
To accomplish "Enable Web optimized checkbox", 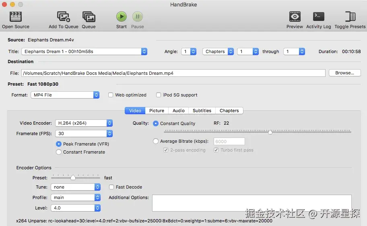I will 111,95.
